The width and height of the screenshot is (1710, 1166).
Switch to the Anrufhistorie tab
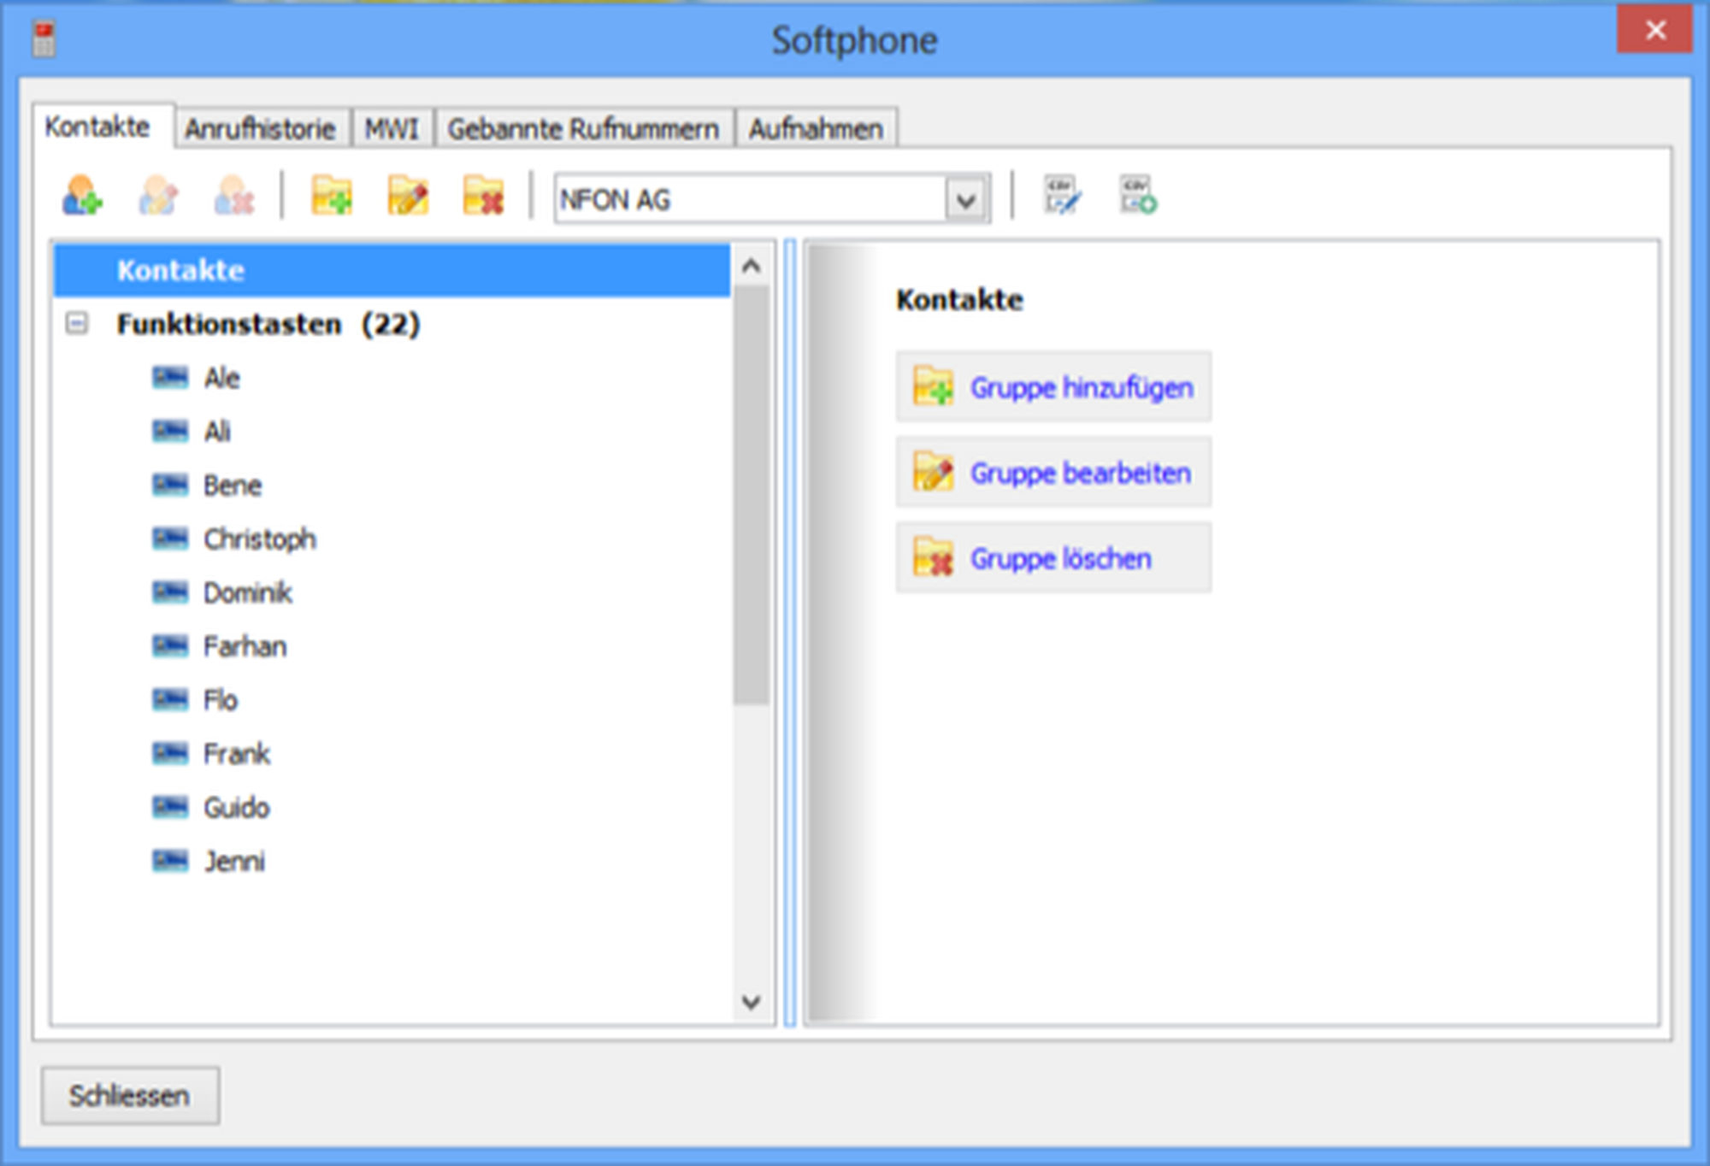(x=260, y=129)
